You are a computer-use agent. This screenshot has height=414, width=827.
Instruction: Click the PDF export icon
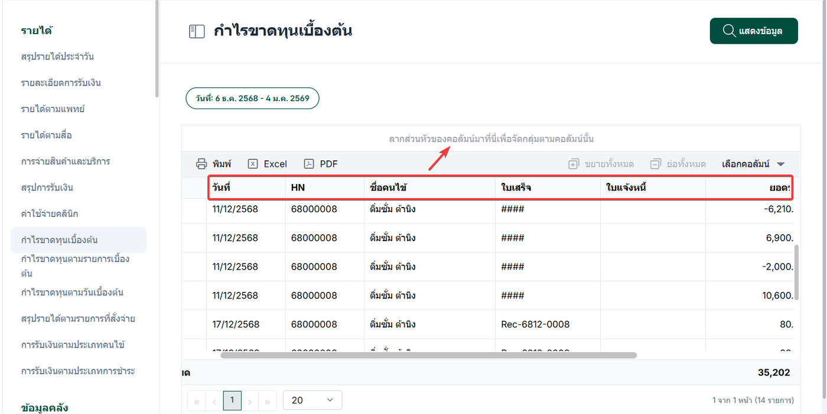point(309,164)
